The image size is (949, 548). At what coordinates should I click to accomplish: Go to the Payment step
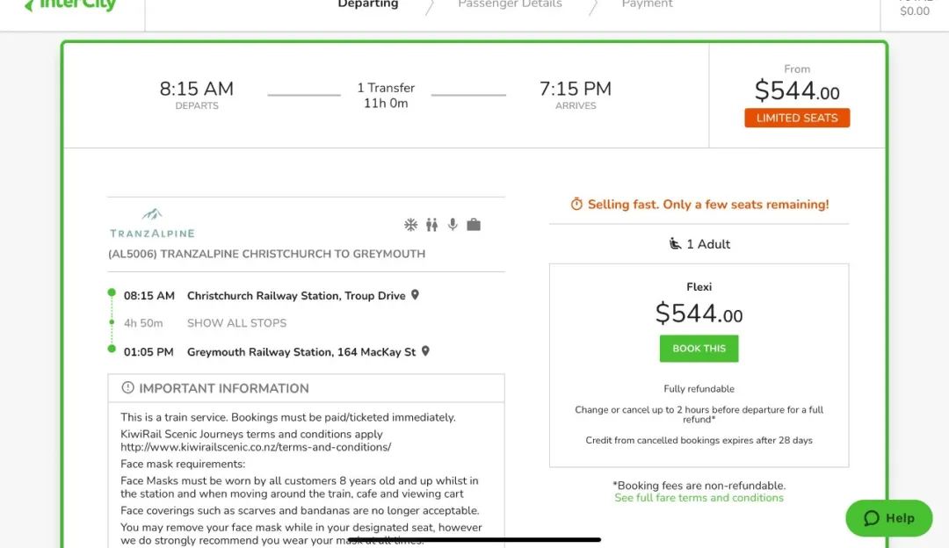click(647, 4)
